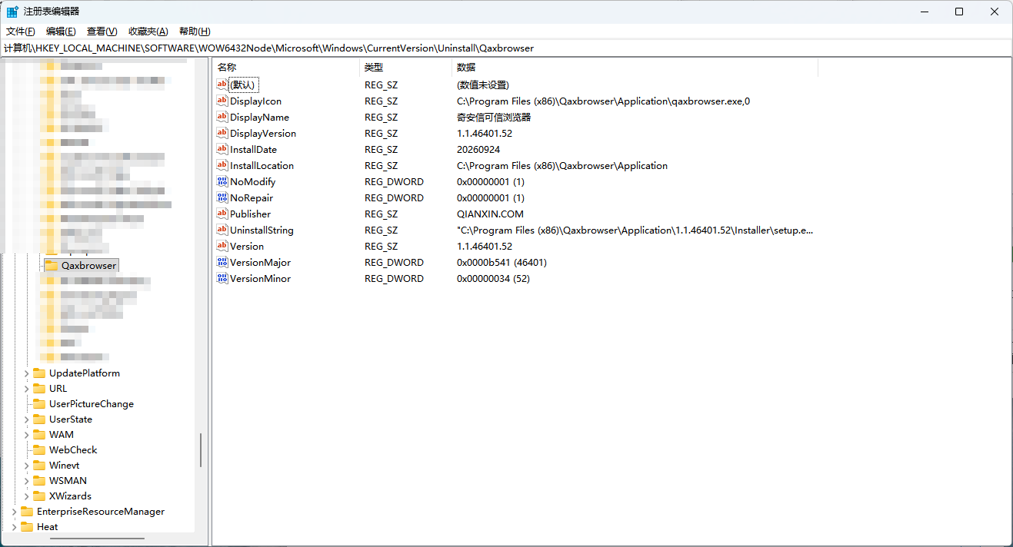This screenshot has width=1013, height=547.
Task: Sort values by the 名称 column header
Action: pyautogui.click(x=286, y=67)
